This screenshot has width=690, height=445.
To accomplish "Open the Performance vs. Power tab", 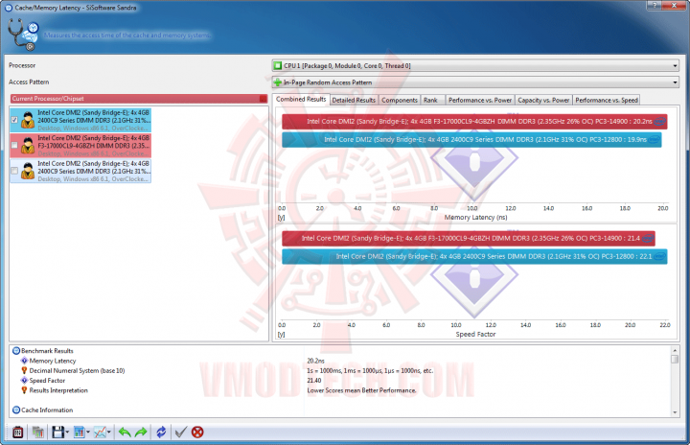I will (480, 100).
